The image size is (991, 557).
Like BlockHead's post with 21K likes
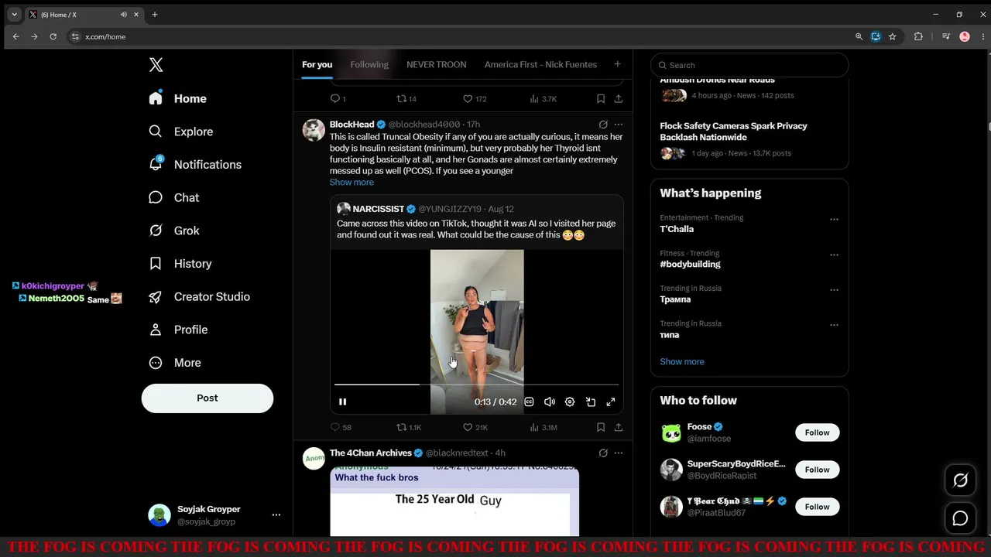coord(475,427)
